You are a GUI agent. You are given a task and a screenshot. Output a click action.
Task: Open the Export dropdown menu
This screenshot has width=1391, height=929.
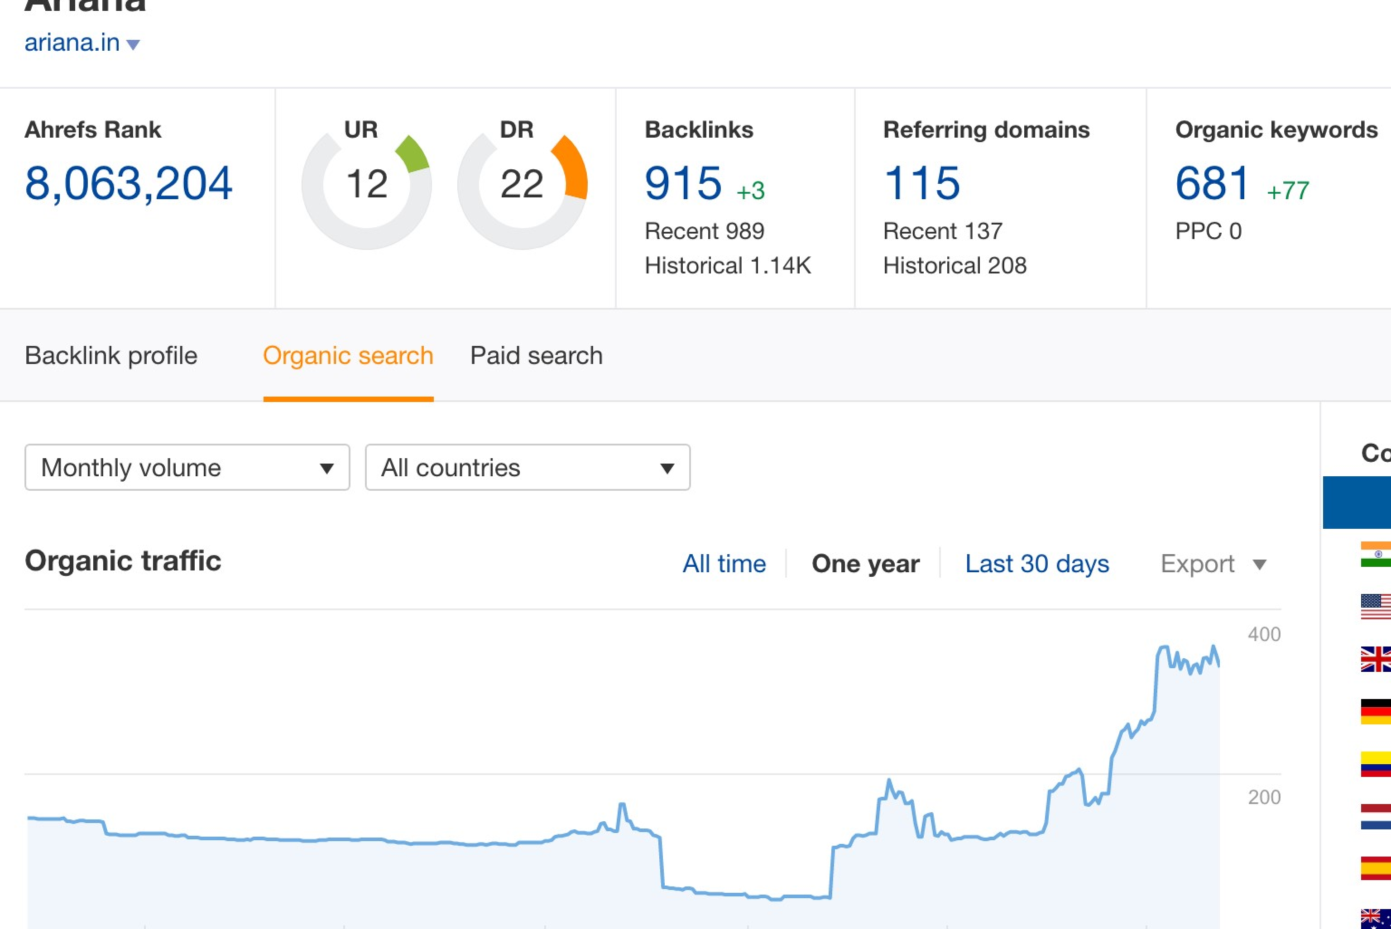click(1213, 564)
